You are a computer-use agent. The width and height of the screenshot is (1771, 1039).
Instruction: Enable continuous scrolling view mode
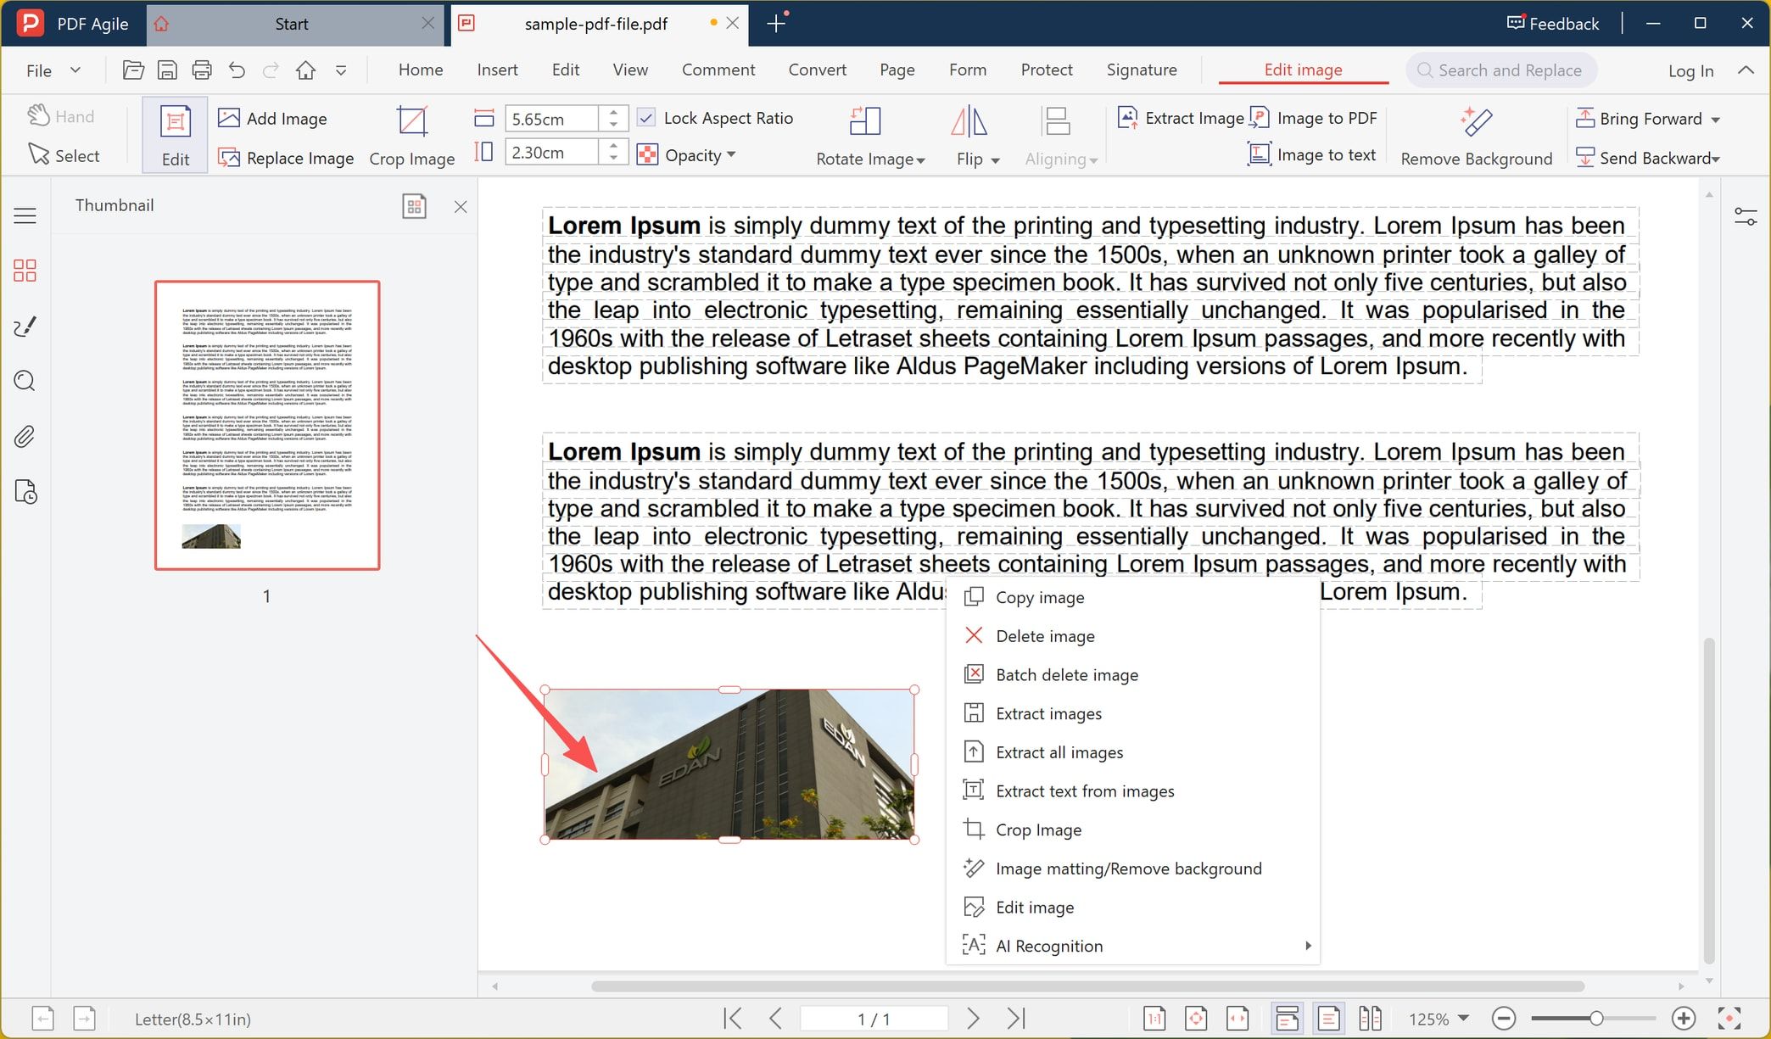point(1288,1018)
